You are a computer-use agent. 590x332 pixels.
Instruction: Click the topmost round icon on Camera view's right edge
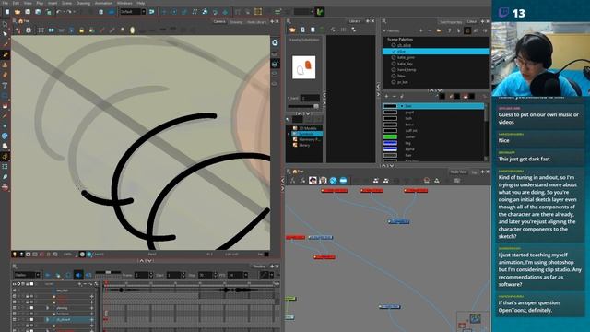[x=275, y=43]
